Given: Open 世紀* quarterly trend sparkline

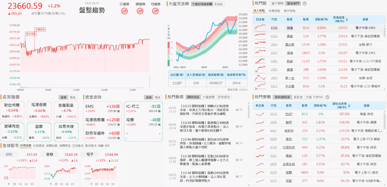Looking at the screenshot, I should click(260, 114).
